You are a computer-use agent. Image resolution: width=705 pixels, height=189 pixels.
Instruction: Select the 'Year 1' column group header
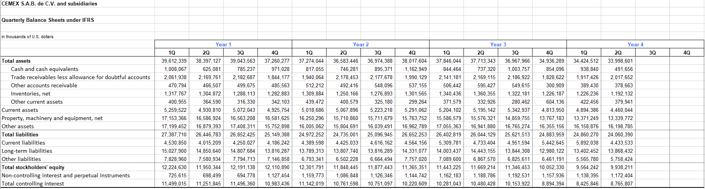[224, 44]
